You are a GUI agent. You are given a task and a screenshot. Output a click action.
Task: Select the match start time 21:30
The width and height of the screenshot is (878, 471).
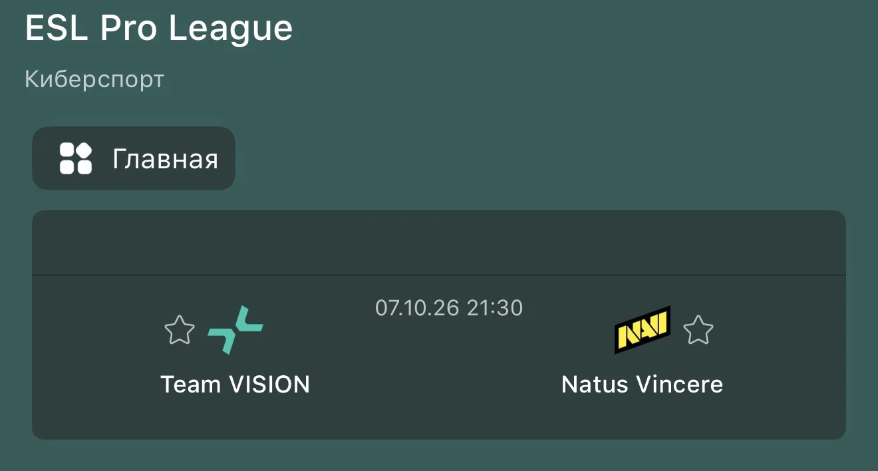495,308
